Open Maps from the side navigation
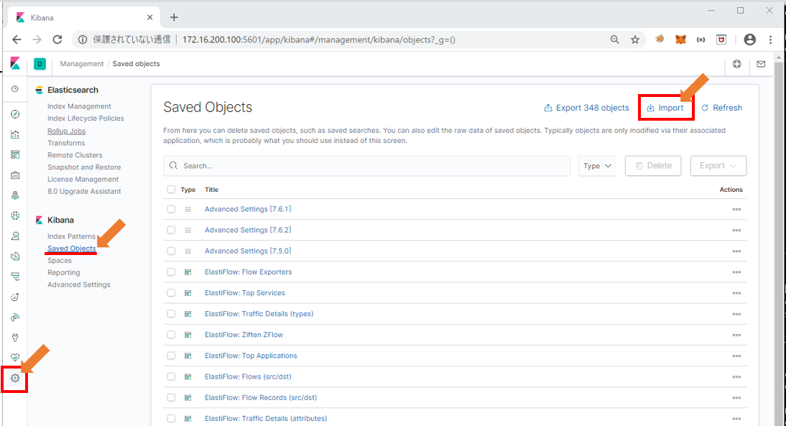This screenshot has height=426, width=786. pos(15,195)
